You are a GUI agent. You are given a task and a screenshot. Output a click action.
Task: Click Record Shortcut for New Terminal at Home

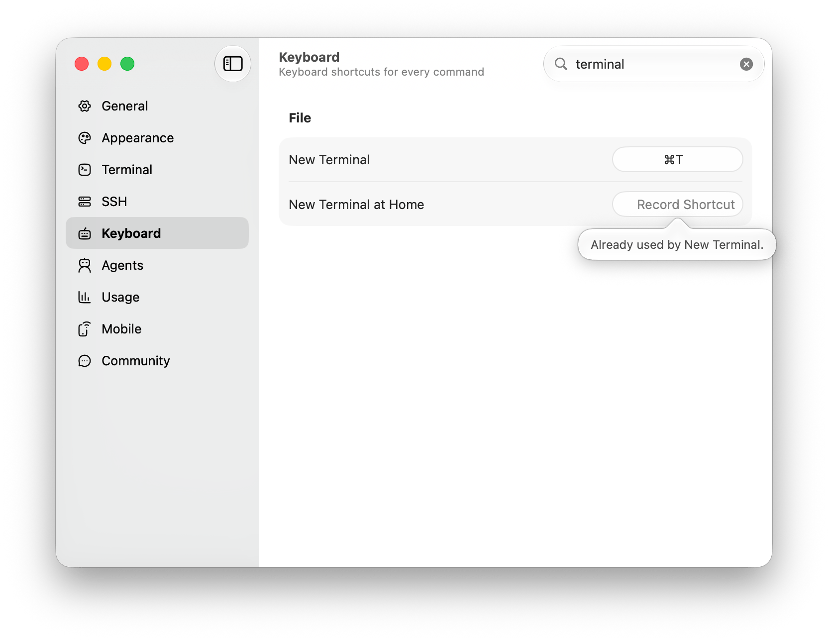click(x=677, y=204)
